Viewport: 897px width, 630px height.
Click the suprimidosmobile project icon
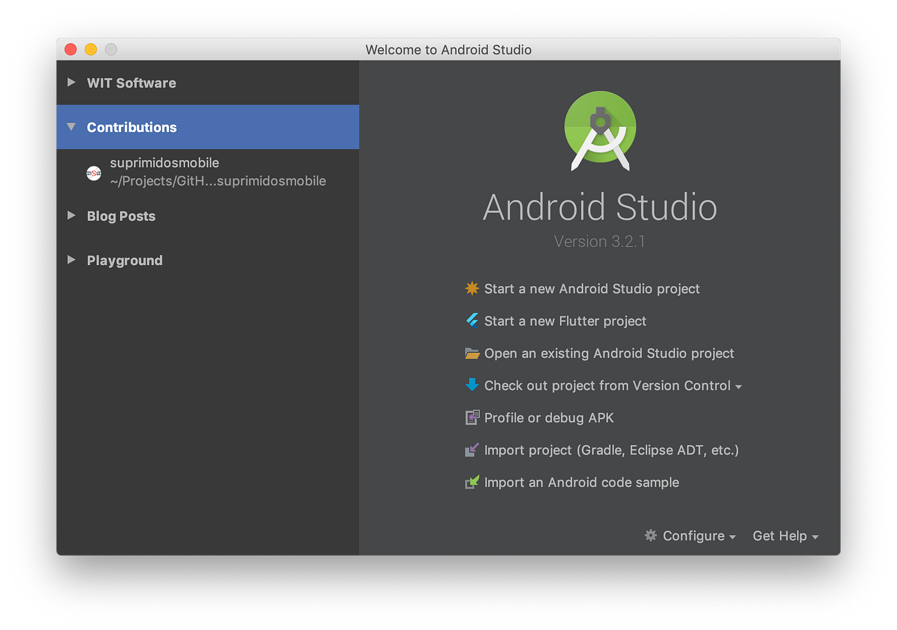94,173
